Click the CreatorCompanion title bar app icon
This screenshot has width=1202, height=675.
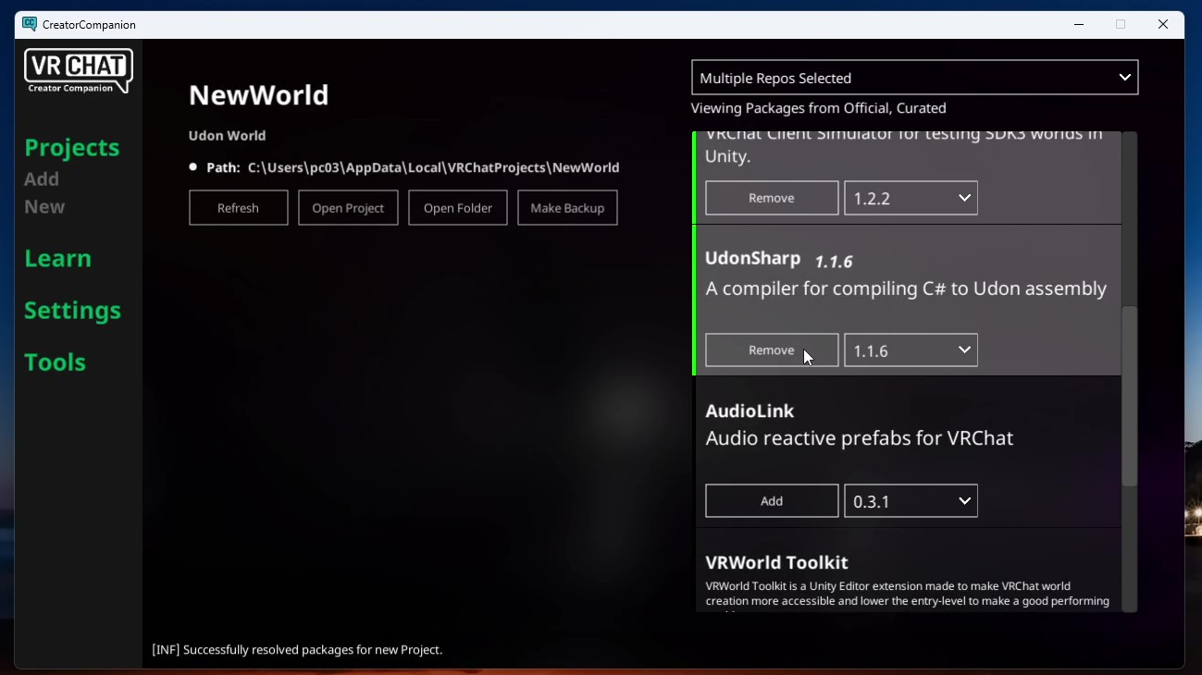click(x=30, y=24)
